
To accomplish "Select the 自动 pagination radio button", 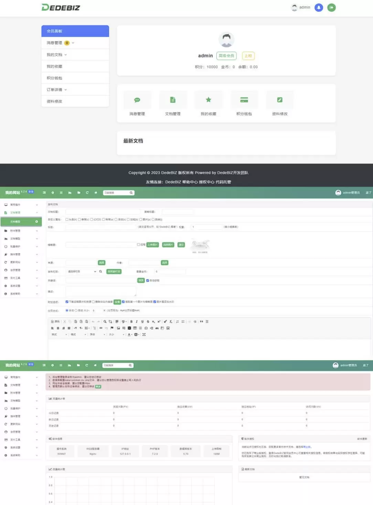I will coord(76,310).
